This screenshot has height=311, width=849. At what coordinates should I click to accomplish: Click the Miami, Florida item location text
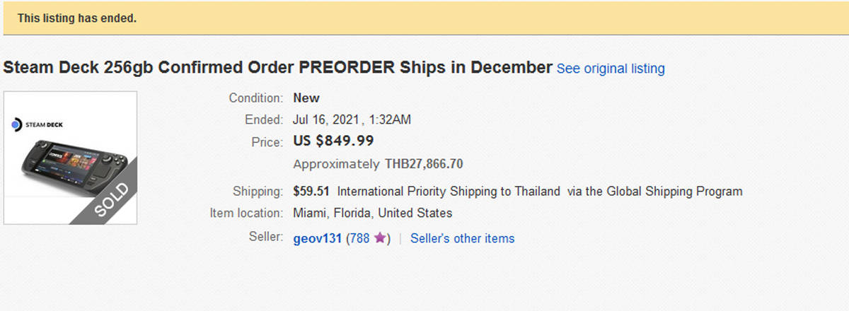372,213
